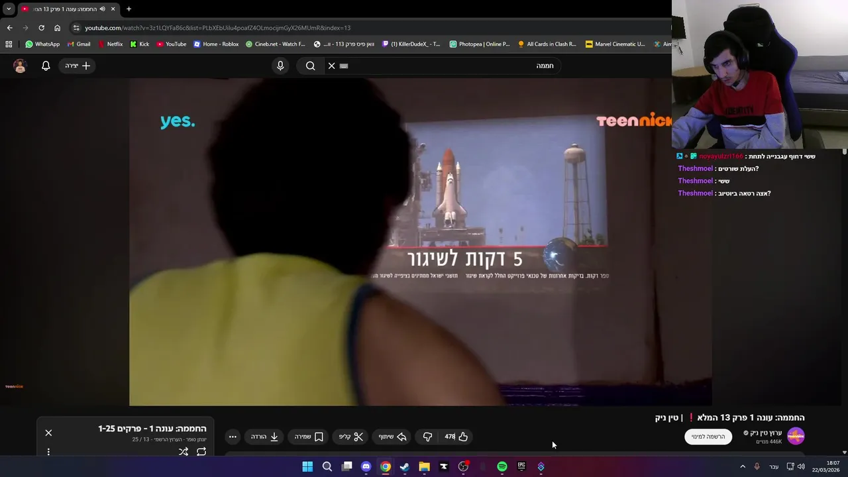Open Photopea bookmark

[480, 44]
